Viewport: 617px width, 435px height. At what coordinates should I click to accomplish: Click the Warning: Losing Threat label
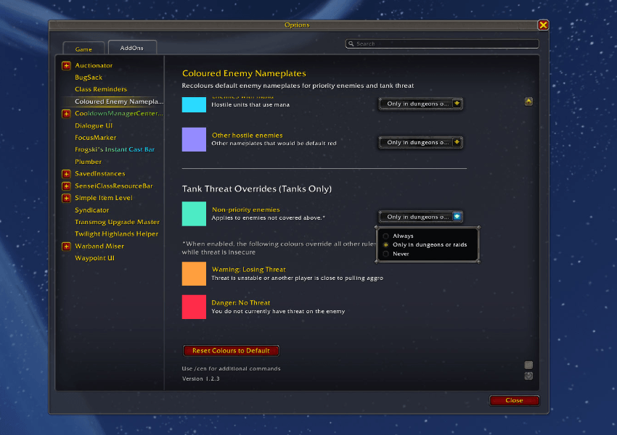coord(249,269)
